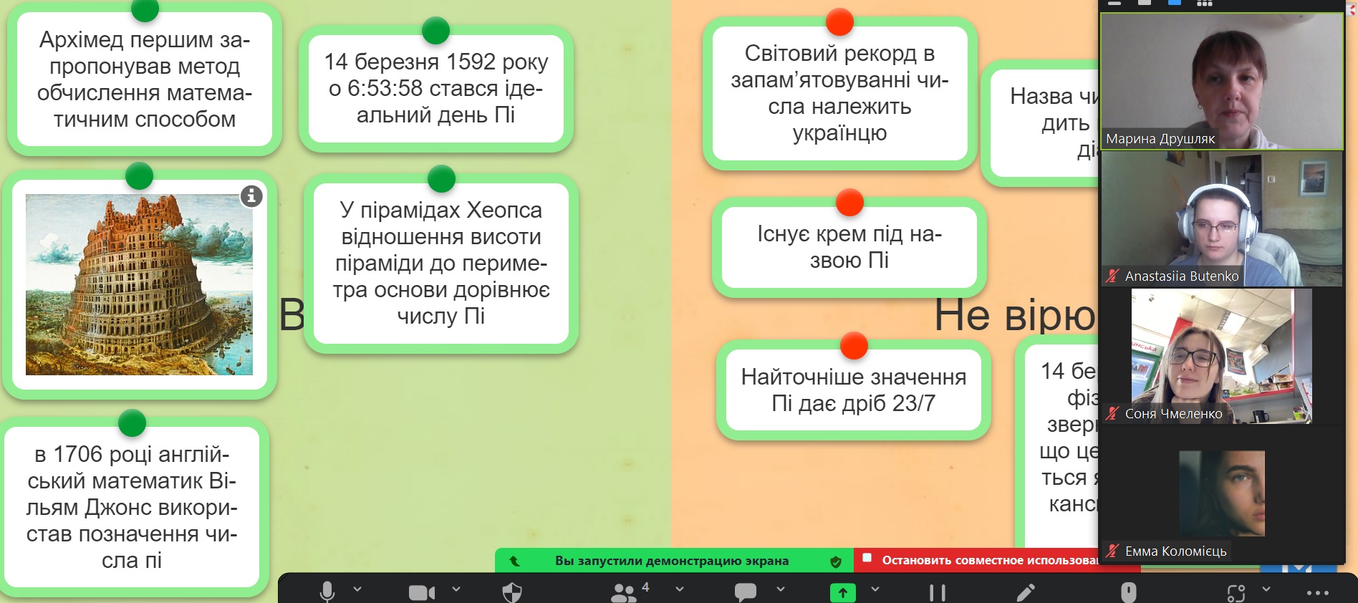
Task: Open the Chat bubble icon
Action: point(745,592)
